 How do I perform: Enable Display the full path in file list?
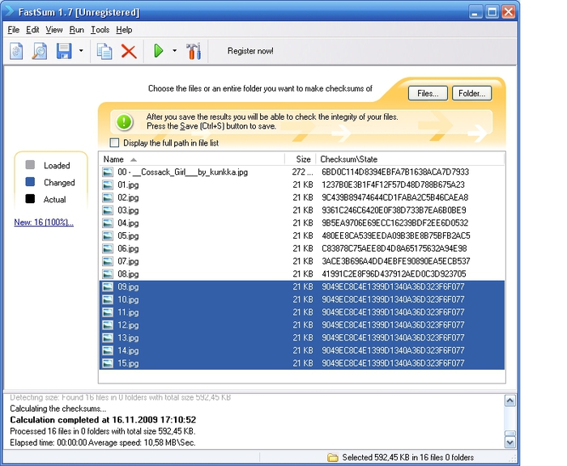[114, 142]
